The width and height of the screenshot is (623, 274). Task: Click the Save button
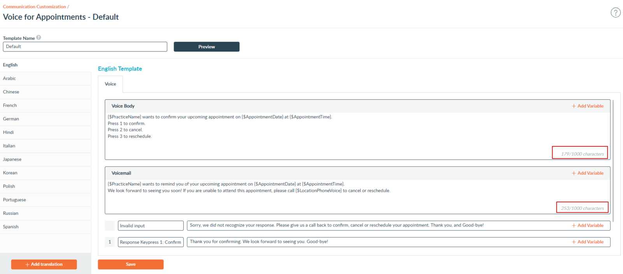click(x=130, y=264)
